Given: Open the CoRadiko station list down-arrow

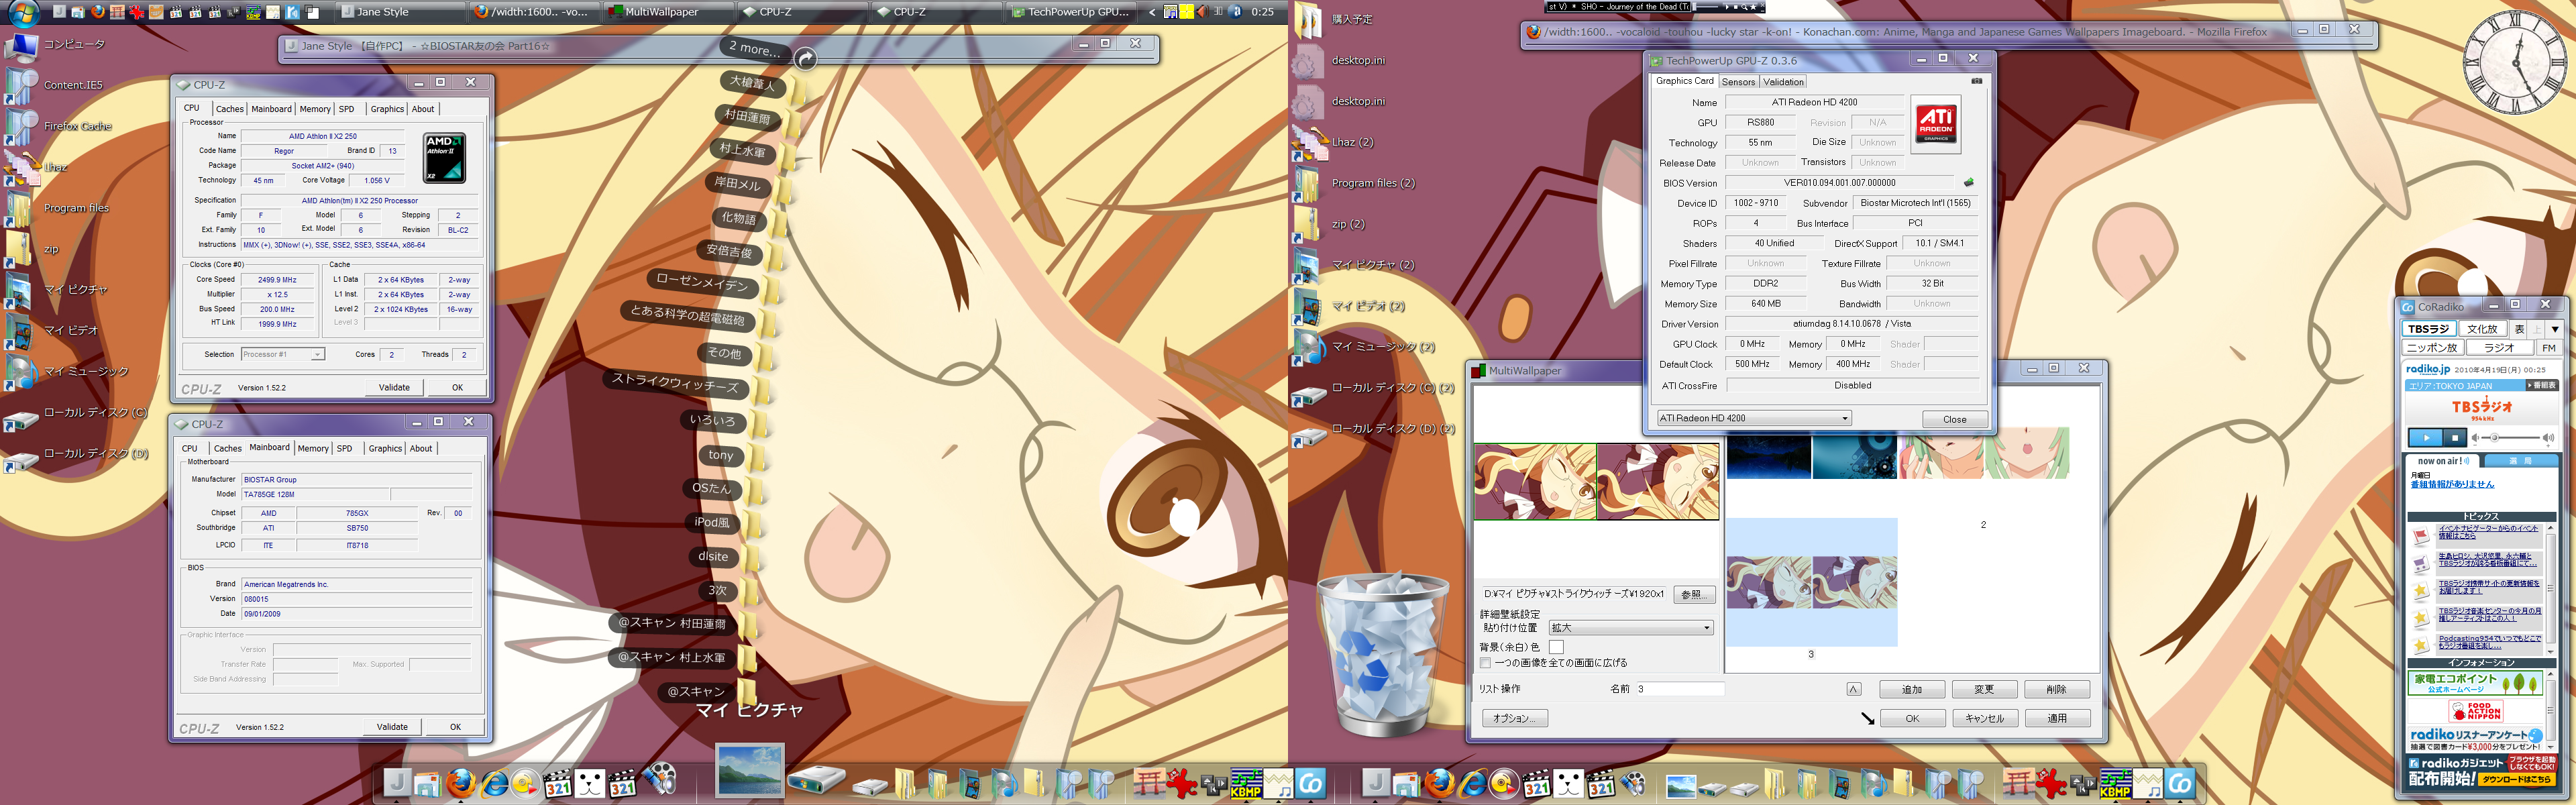Looking at the screenshot, I should pos(2555,329).
